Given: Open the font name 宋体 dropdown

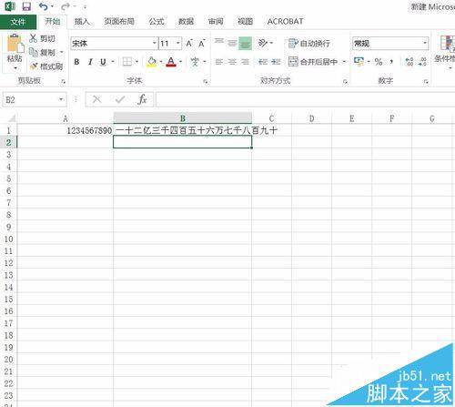Looking at the screenshot, I should click(x=155, y=43).
